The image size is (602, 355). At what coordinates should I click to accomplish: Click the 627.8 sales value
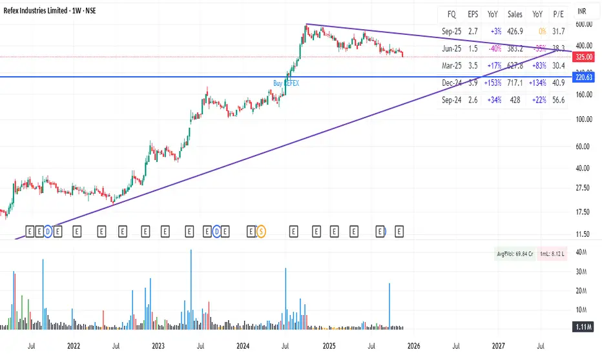515,66
